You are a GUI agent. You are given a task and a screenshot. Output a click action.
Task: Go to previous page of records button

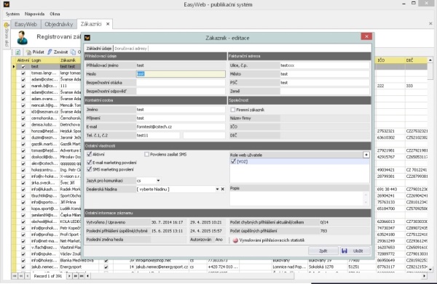point(21,276)
